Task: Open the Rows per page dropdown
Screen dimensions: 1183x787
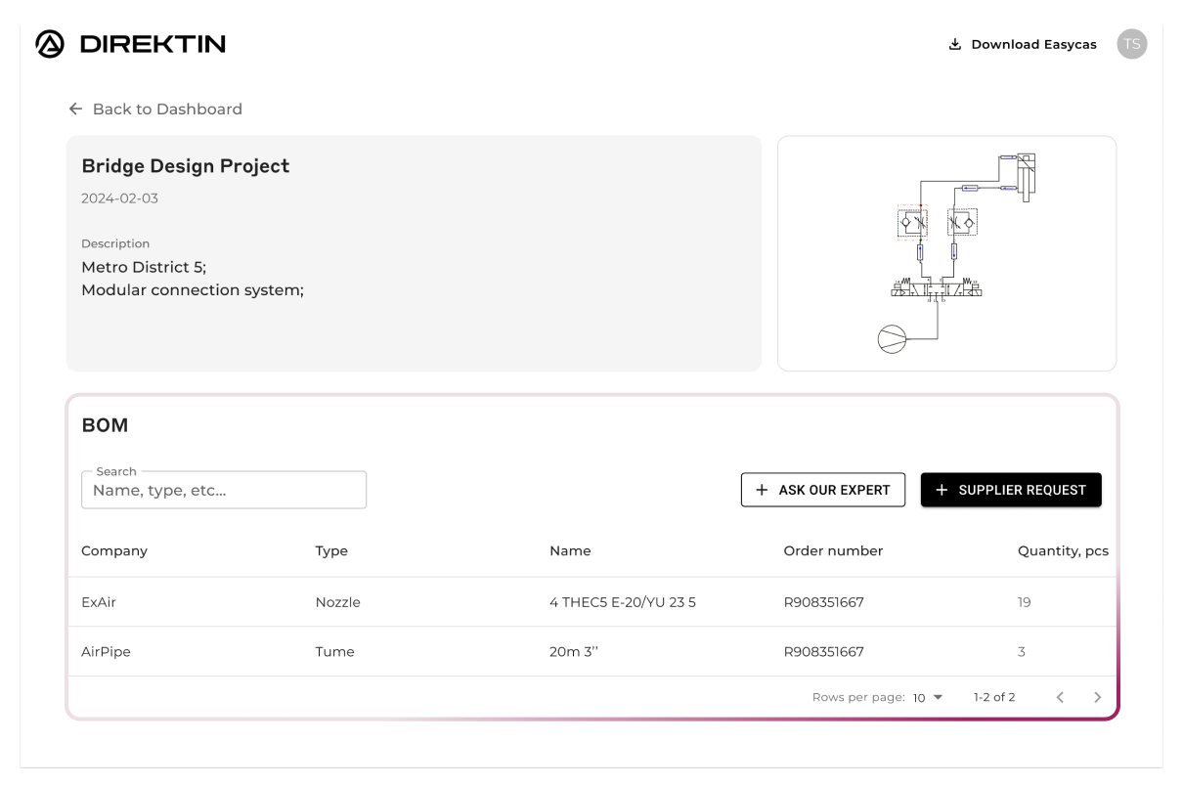Action: point(928,698)
